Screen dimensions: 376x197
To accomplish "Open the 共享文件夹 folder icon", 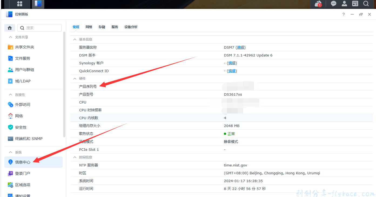I will [x=11, y=47].
